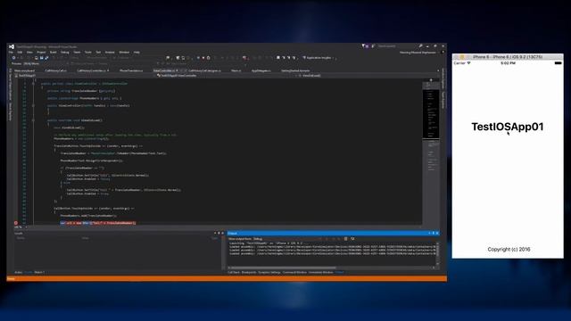The height and width of the screenshot is (321, 571).
Task: Switch to the Breakpoints tab
Action: [249, 272]
